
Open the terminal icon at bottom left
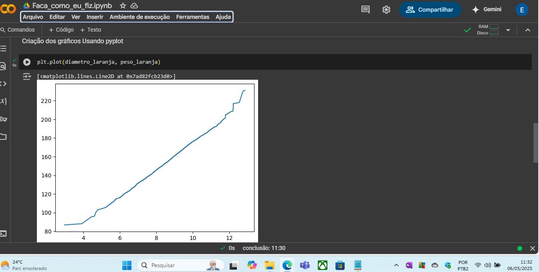3,234
